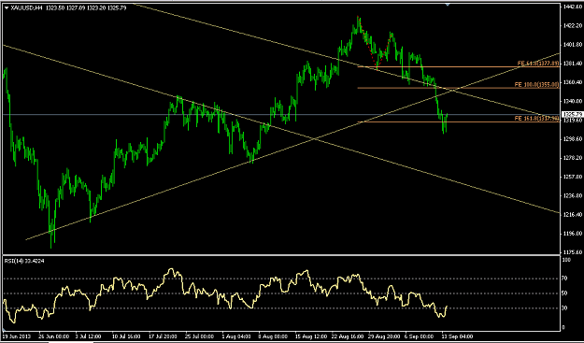The height and width of the screenshot is (343, 584).
Task: Click the RSI(14) indicator label
Action: (x=24, y=261)
